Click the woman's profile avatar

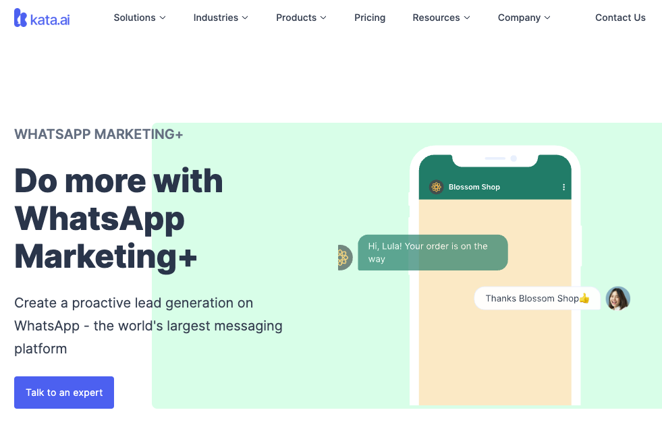[x=617, y=298]
